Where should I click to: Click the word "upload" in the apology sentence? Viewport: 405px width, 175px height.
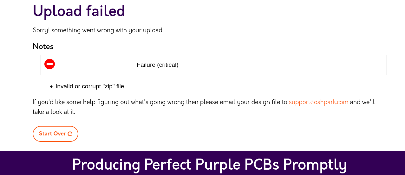point(152,30)
